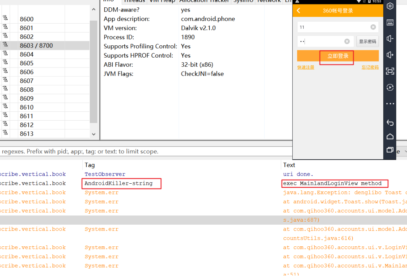Switch to the Network tab
This screenshot has width=407, height=277.
[x=269, y=1]
